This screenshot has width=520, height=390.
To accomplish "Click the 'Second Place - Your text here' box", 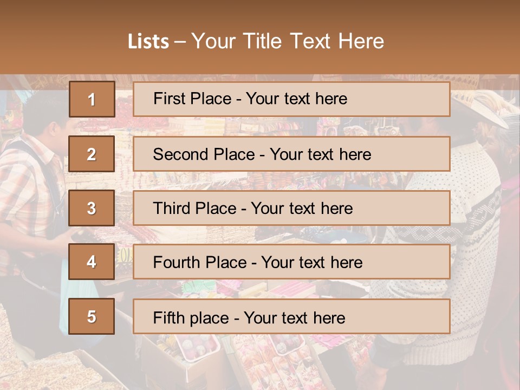I will (x=291, y=154).
